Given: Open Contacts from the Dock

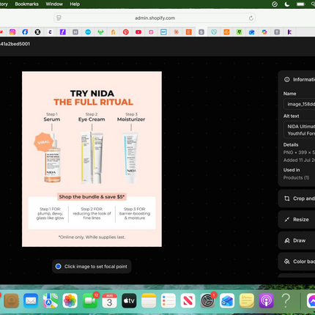Looking at the screenshot, I should (11, 301).
